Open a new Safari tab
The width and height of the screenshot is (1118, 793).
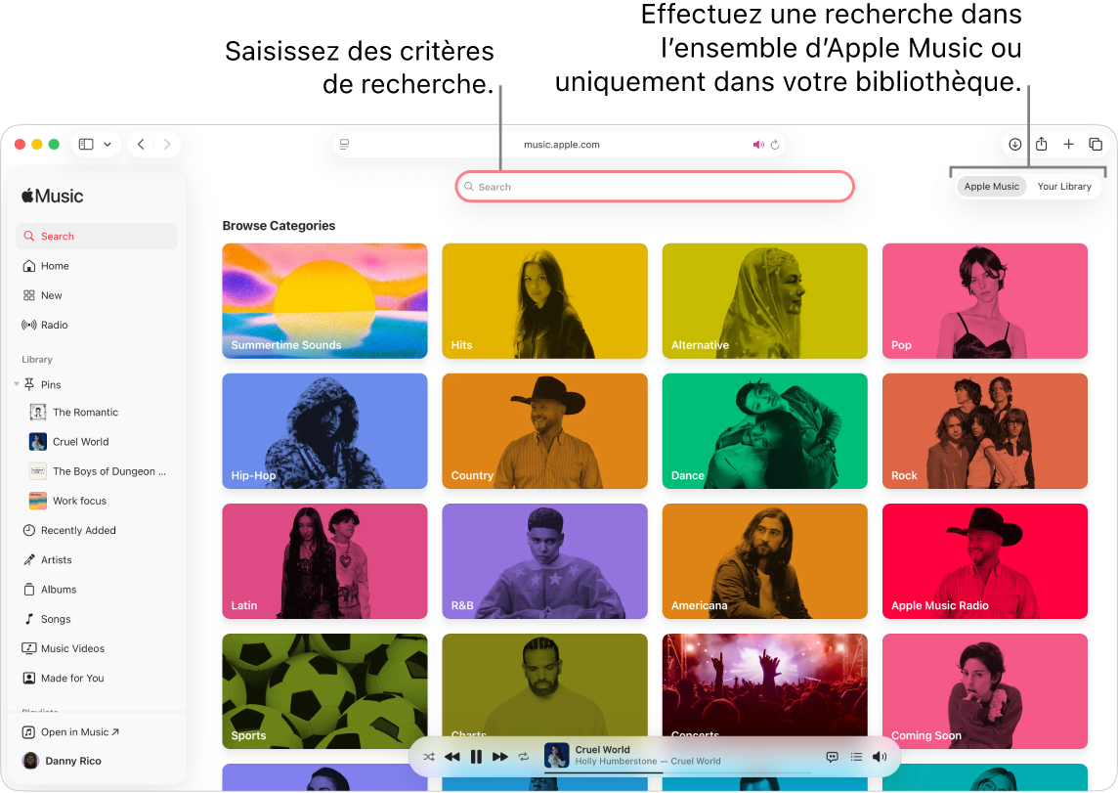(x=1069, y=144)
